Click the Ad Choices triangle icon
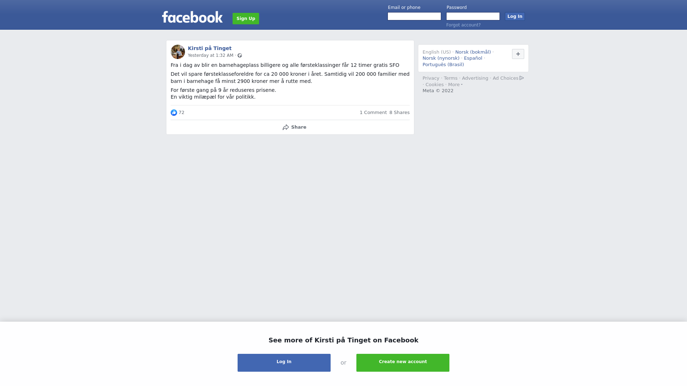 tap(522, 78)
